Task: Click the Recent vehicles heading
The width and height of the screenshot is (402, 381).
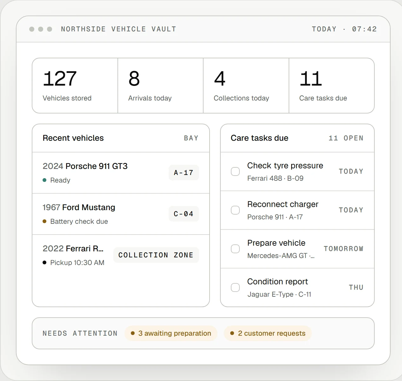Action: [x=73, y=138]
